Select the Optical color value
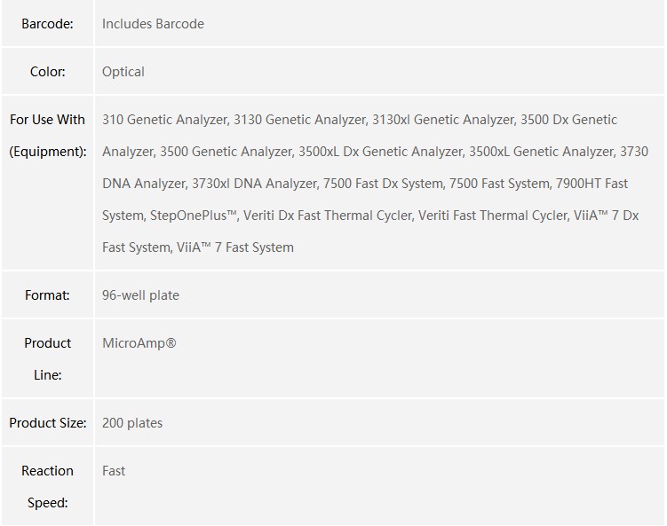 123,72
